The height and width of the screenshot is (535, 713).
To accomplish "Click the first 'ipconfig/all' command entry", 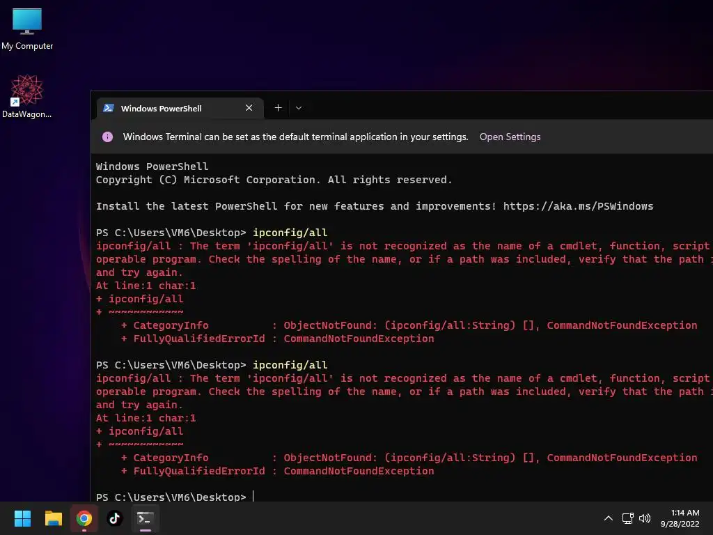I will coord(290,233).
